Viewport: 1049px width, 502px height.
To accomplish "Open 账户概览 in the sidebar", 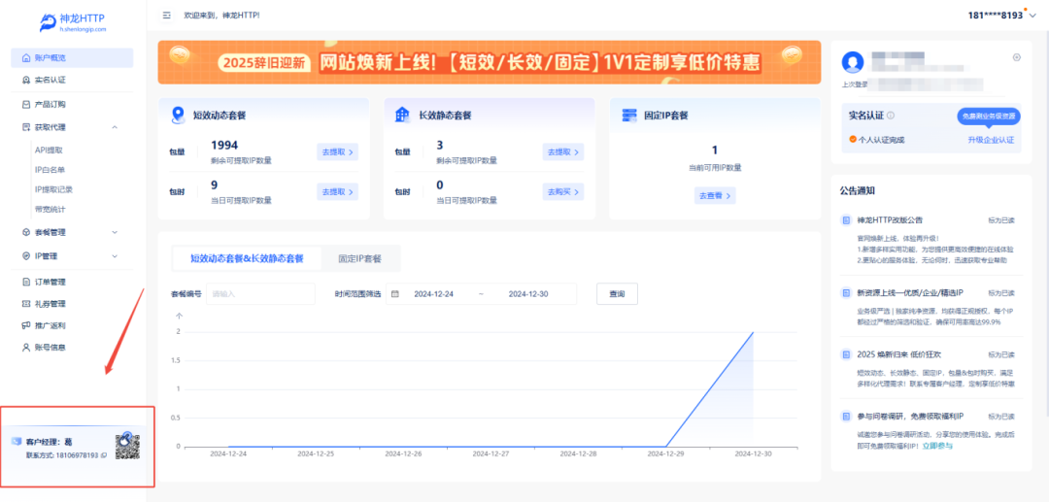I will [x=72, y=57].
